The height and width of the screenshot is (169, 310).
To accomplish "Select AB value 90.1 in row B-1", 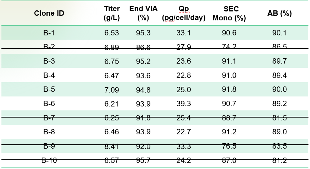I will 280,33.
